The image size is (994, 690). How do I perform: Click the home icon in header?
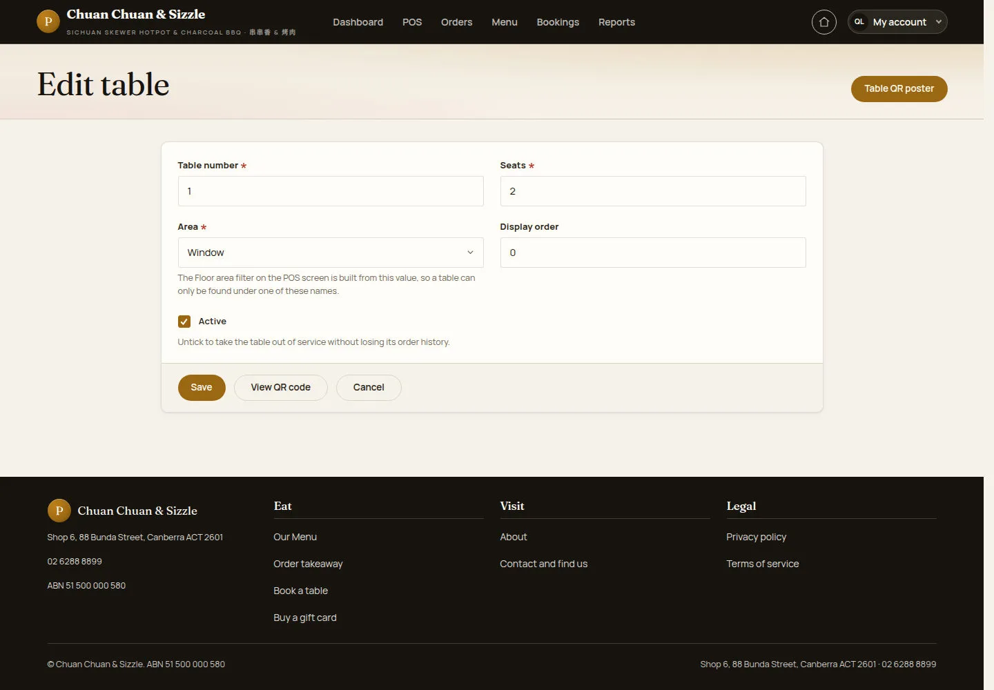click(824, 22)
